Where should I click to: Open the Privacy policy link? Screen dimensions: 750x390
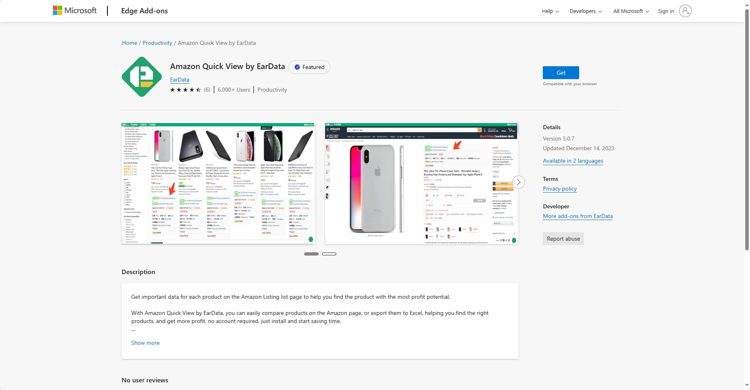(x=560, y=189)
